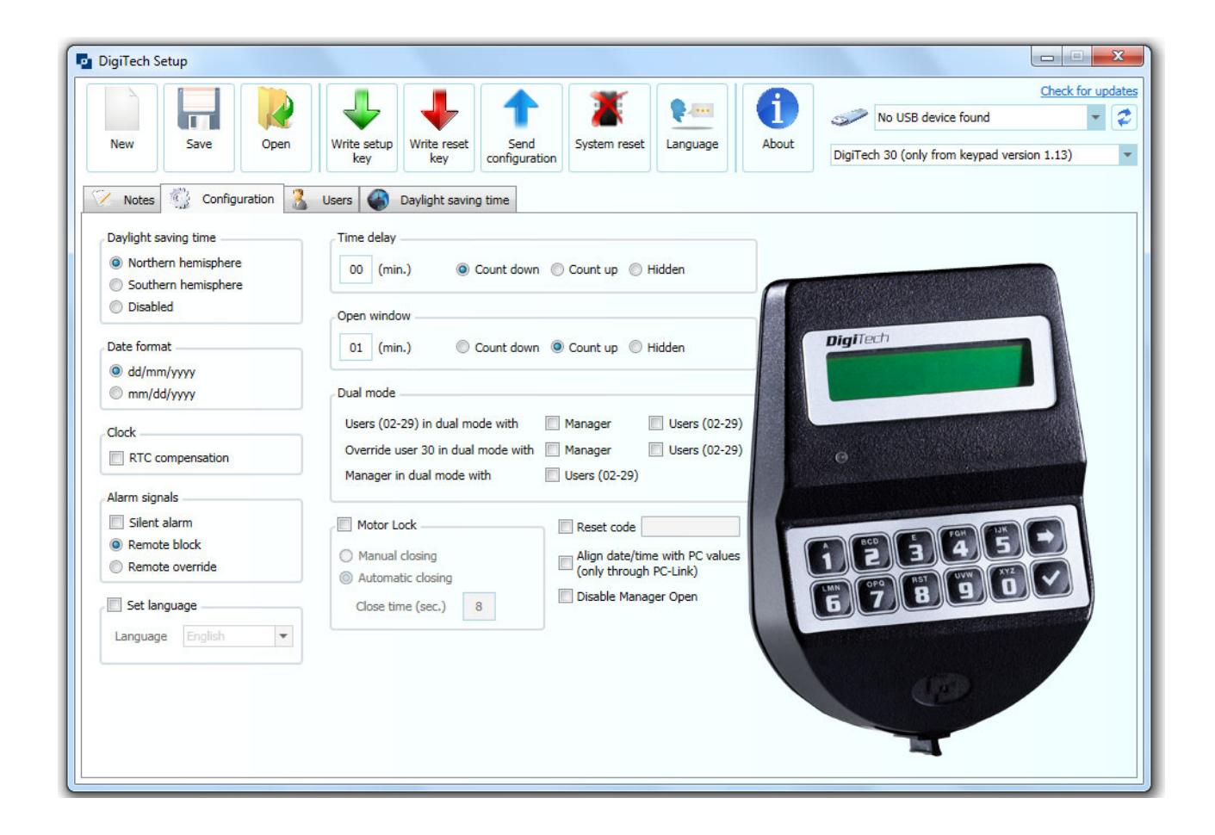Select Manual closing option

pos(346,556)
